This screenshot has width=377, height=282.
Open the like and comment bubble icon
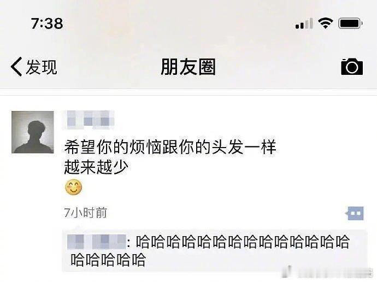(355, 213)
